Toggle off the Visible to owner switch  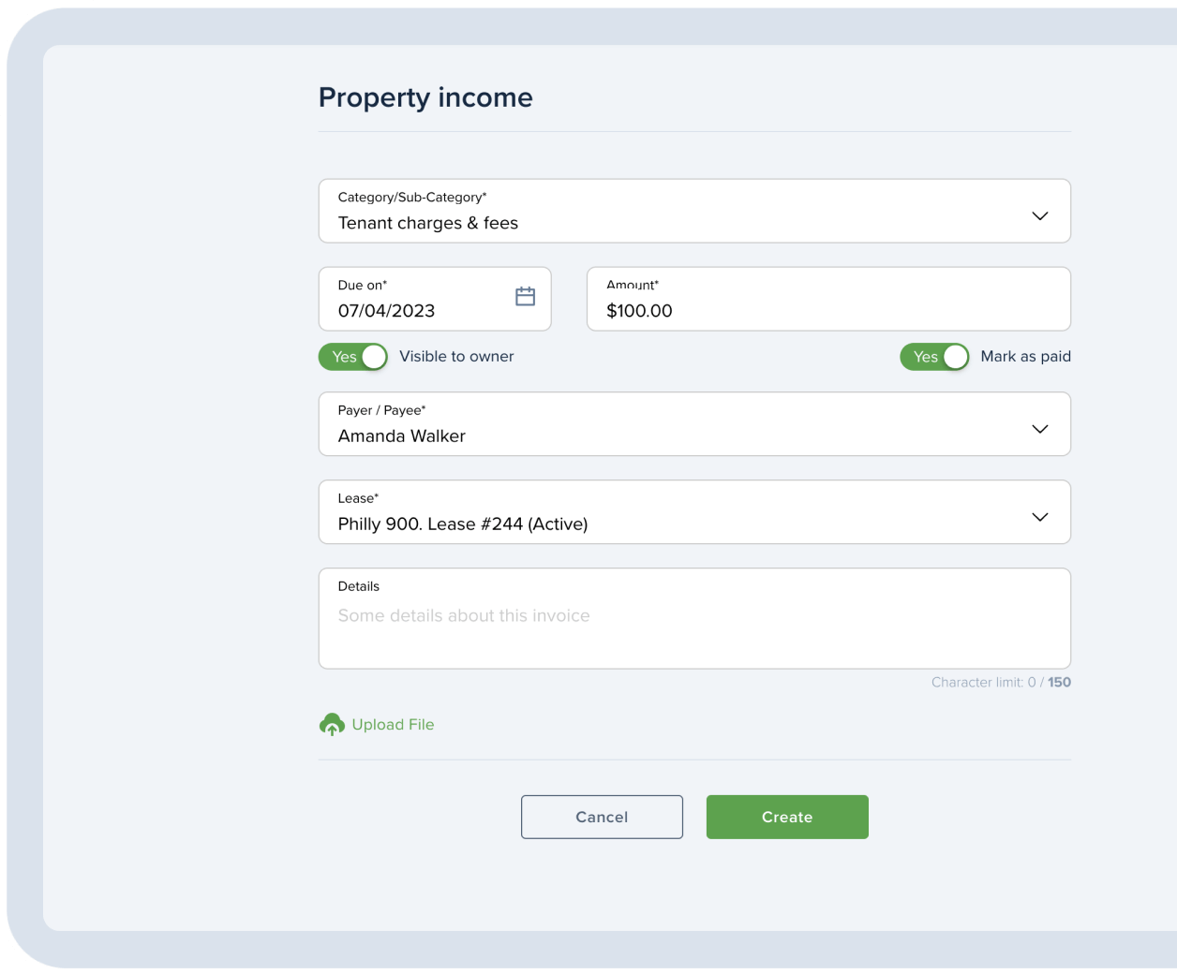click(x=352, y=357)
